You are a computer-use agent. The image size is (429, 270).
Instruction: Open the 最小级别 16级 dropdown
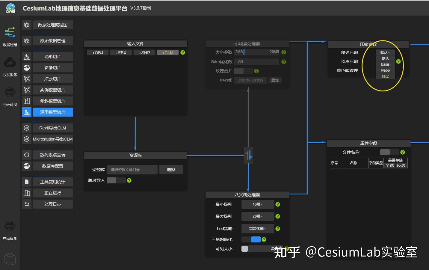pyautogui.click(x=257, y=204)
